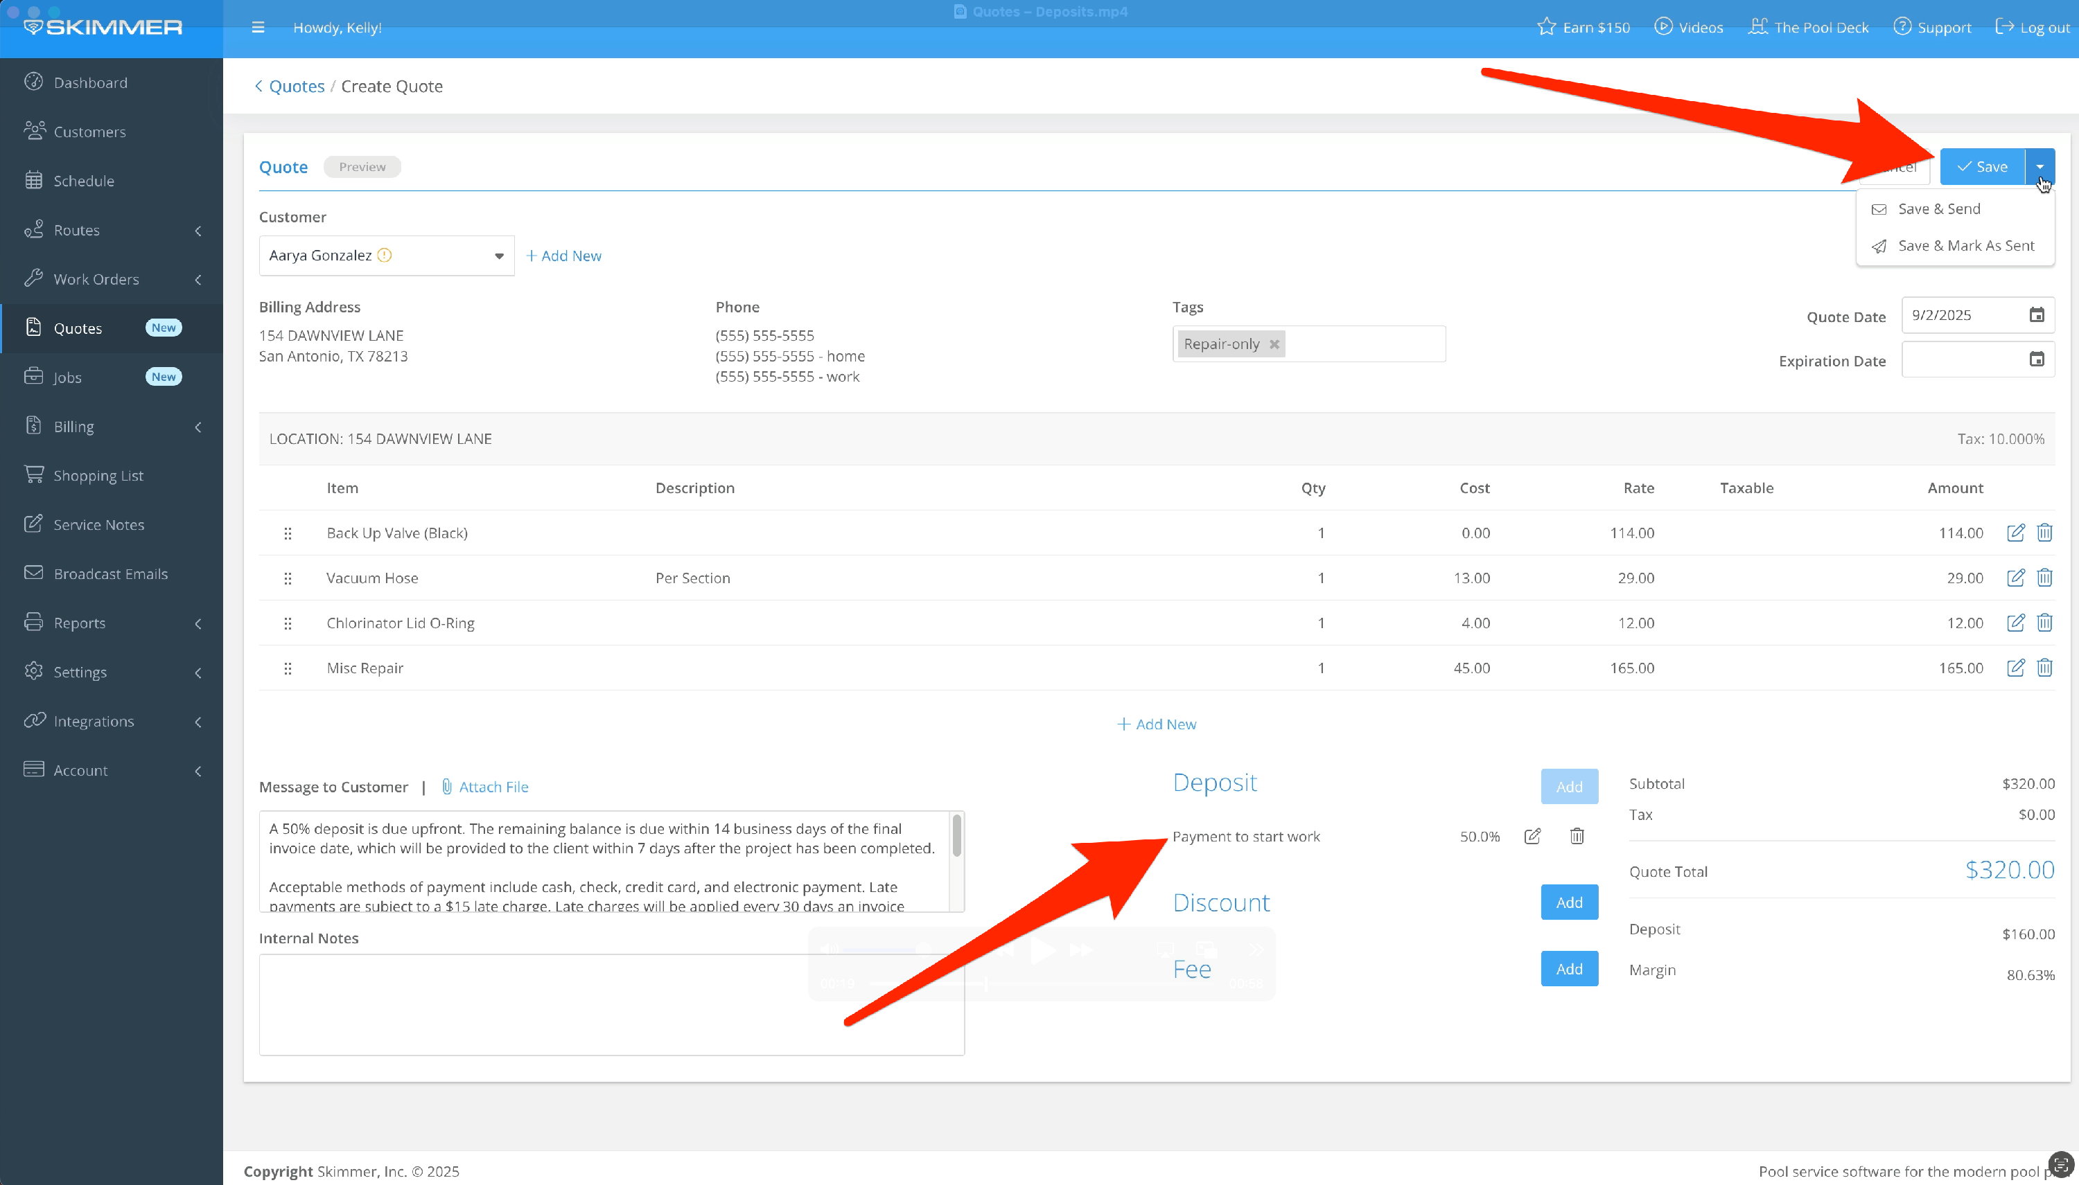Click inside the Tags field
The width and height of the screenshot is (2079, 1185).
tap(1365, 344)
